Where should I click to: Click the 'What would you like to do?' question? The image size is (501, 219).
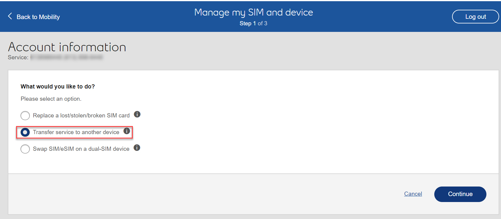point(57,87)
